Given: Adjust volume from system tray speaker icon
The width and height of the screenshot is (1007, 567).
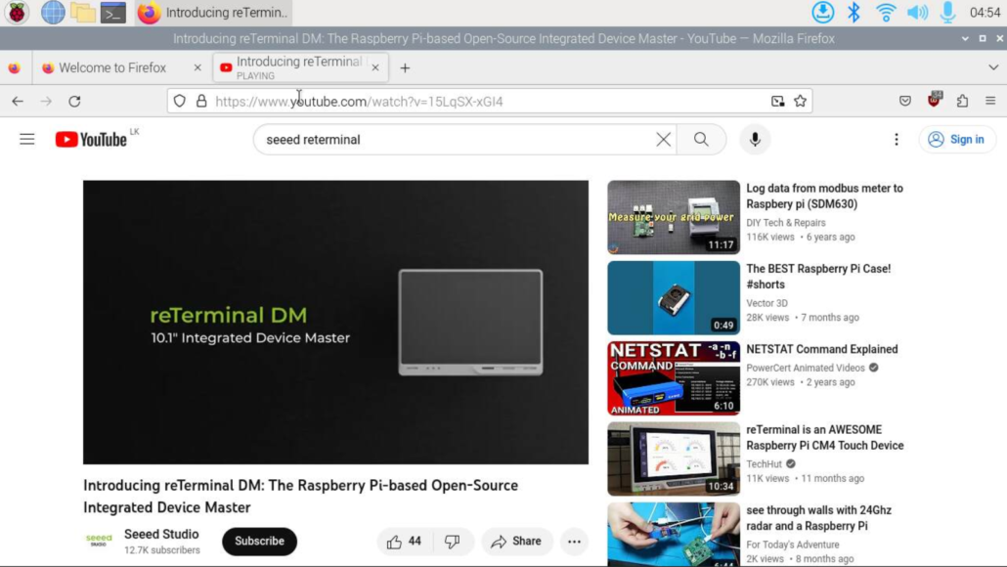Looking at the screenshot, I should coord(916,13).
